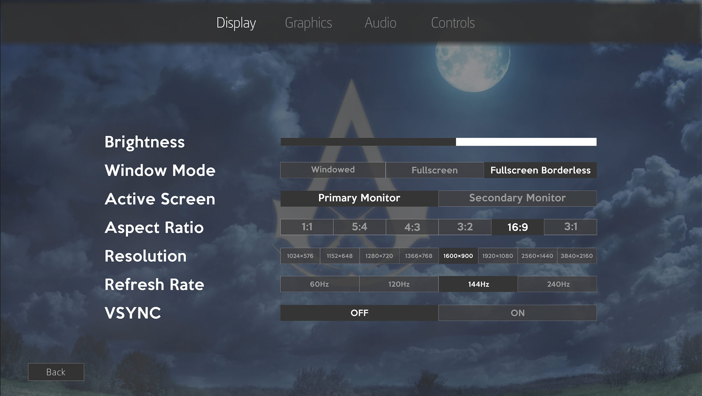
Task: Switch active screen to Secondary Monitor
Action: click(517, 198)
